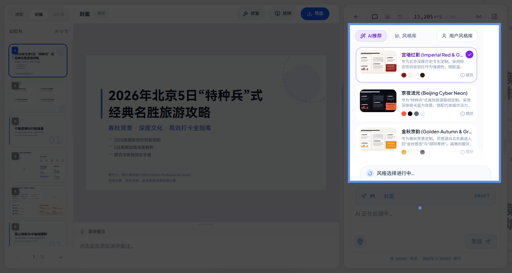Expand next slide chevron beside 1 / 12
Viewport: 512px width, 273px height.
[60, 257]
